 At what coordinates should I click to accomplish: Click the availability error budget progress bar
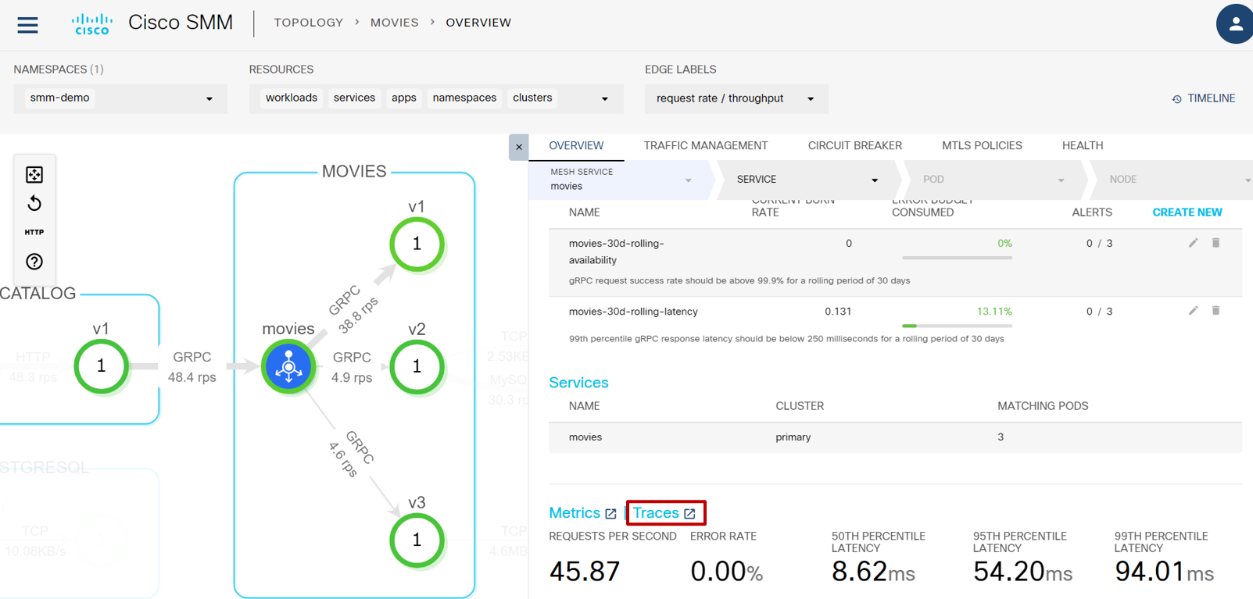point(957,258)
